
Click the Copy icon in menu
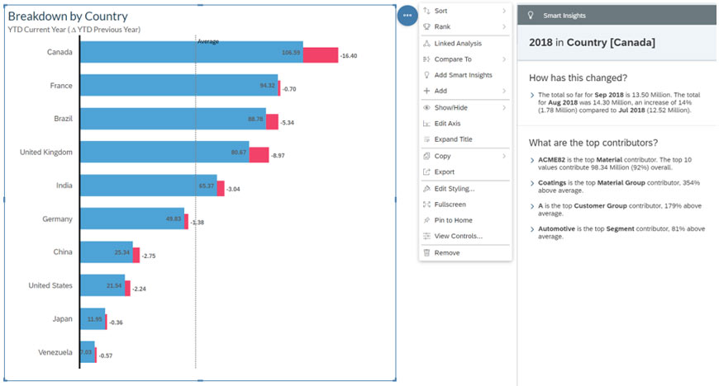coord(426,156)
